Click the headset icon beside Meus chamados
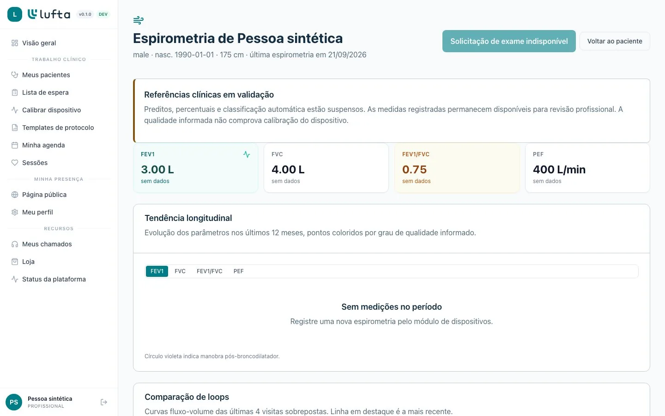665x416 pixels. tap(15, 244)
